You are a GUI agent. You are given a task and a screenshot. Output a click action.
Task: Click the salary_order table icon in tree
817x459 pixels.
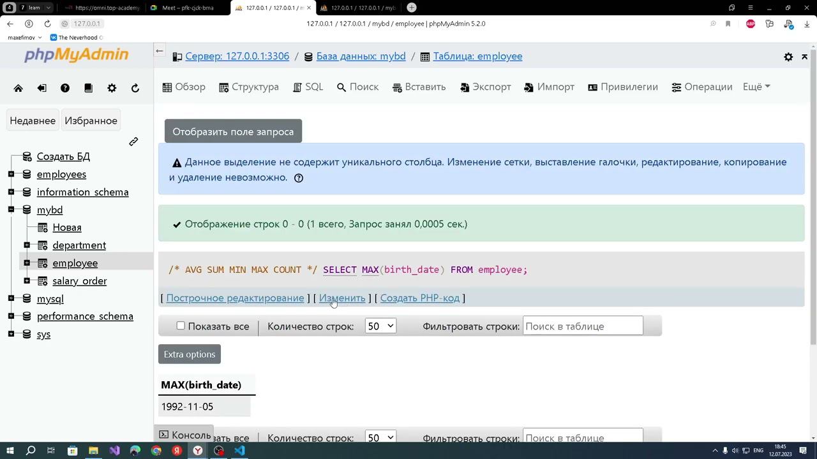pos(43,281)
